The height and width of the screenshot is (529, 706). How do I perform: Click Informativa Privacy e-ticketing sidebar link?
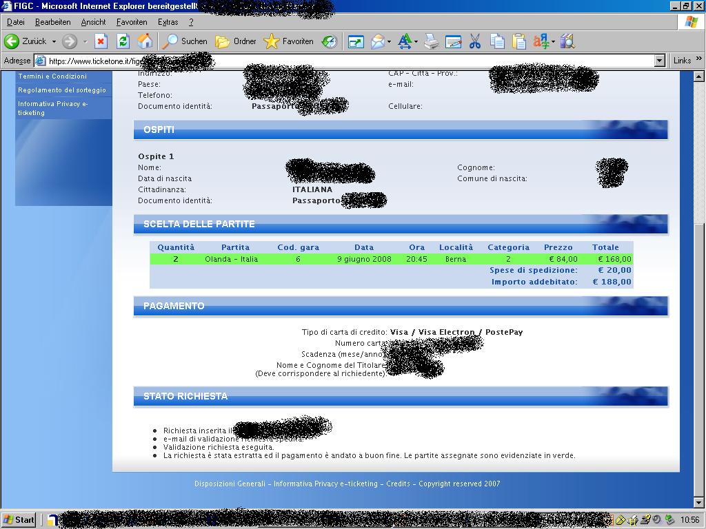(x=53, y=108)
